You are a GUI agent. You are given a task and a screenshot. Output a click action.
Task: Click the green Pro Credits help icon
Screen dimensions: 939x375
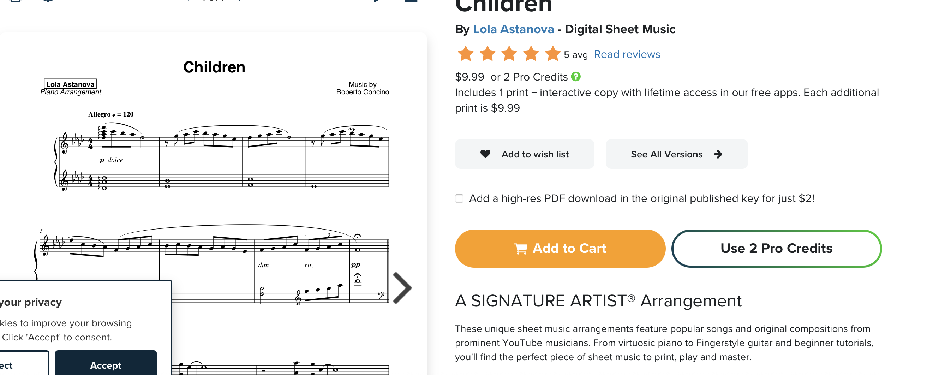point(575,77)
